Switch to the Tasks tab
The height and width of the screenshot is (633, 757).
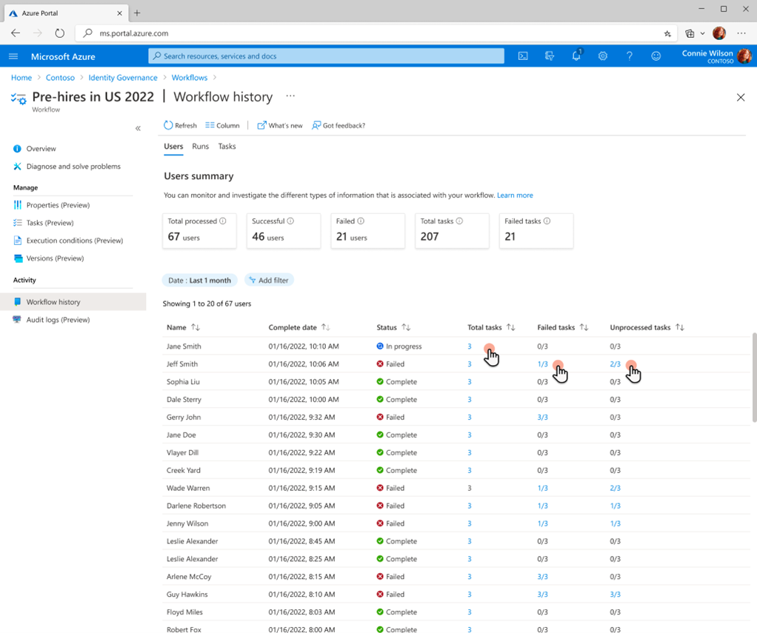point(227,147)
